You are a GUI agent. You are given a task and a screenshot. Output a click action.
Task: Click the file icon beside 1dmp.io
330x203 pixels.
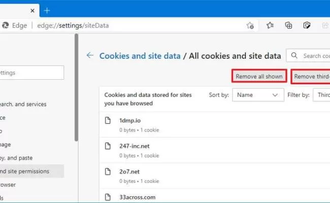(108, 121)
